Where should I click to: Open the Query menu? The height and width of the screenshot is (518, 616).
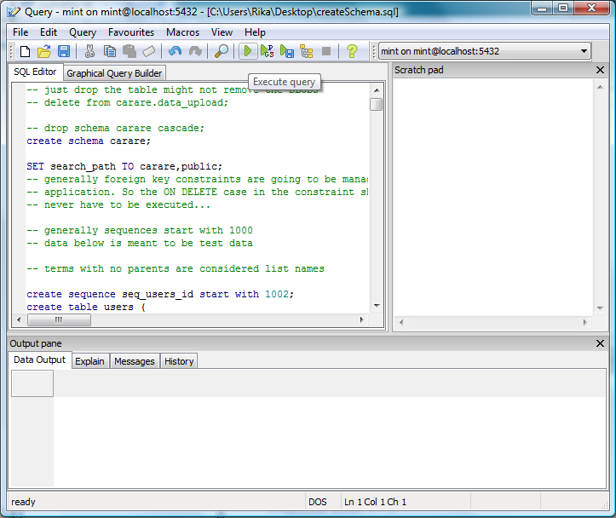(x=83, y=32)
